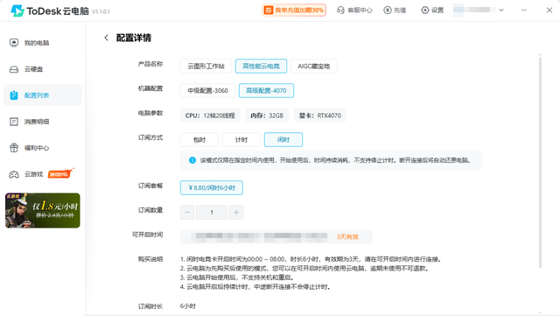Increase subscription quantity with plus button

236,213
